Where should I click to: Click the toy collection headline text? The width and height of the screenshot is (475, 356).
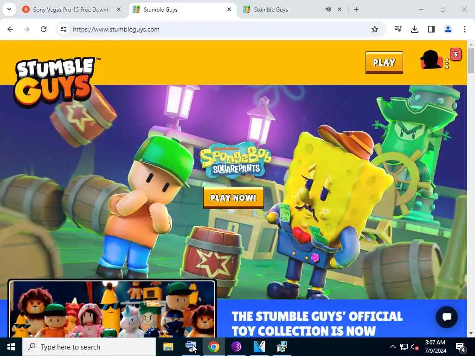point(317,324)
